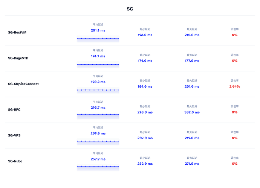Open the SG-SkylineConnect latency sparkline
This screenshot has height=188, width=260.
point(98,90)
